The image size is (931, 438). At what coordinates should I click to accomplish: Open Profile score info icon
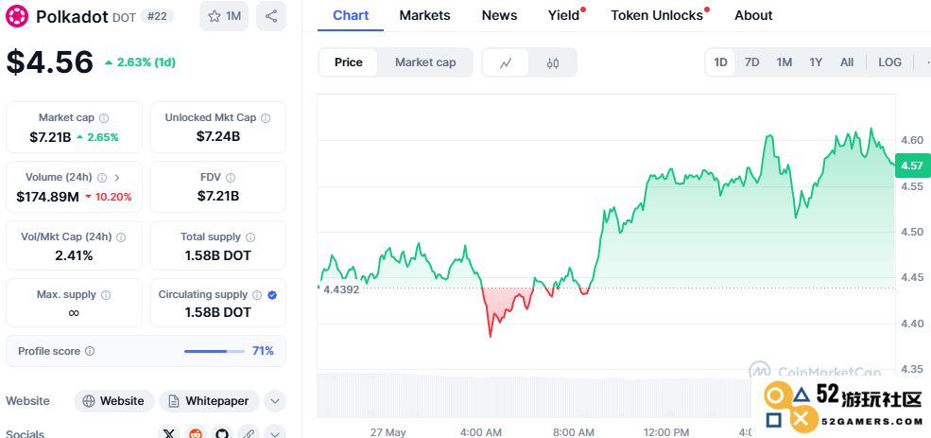click(90, 351)
